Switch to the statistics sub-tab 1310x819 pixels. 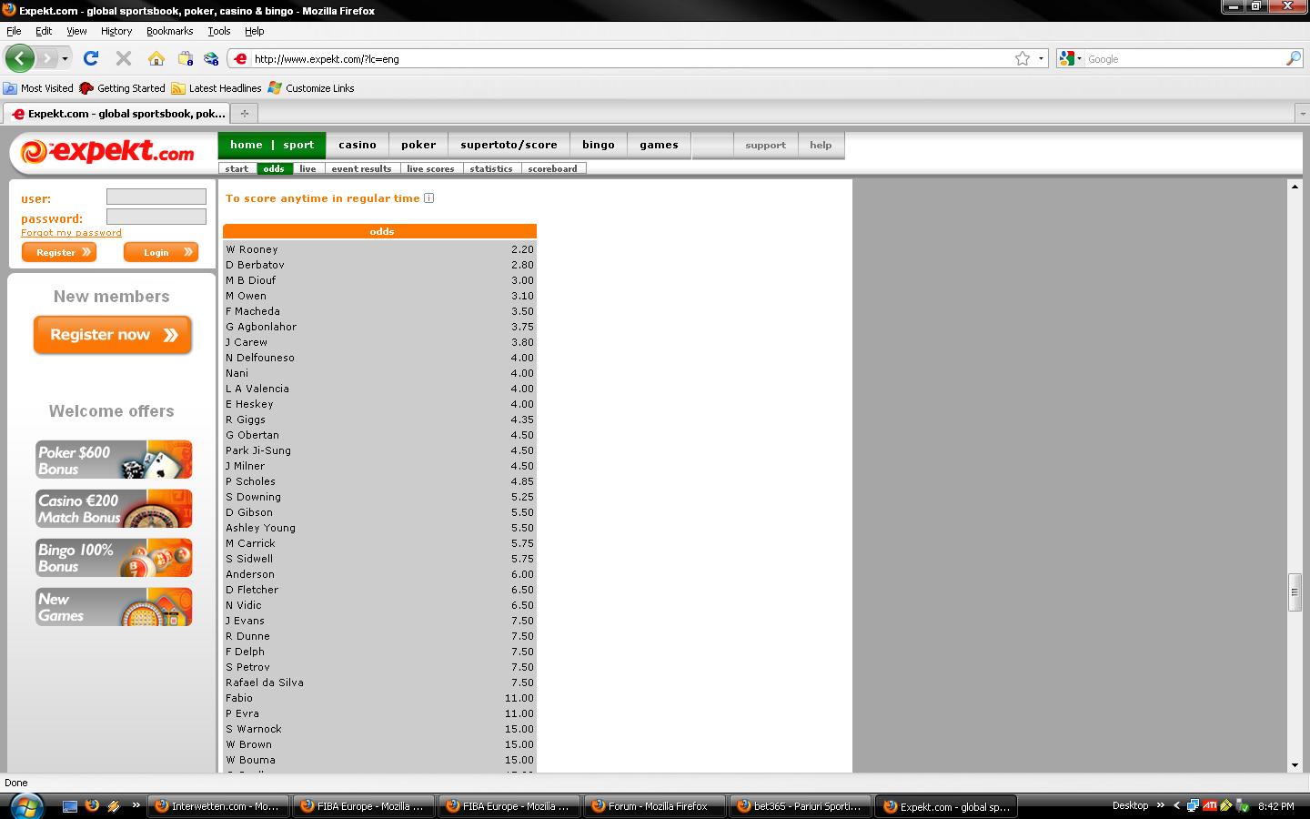pos(491,168)
